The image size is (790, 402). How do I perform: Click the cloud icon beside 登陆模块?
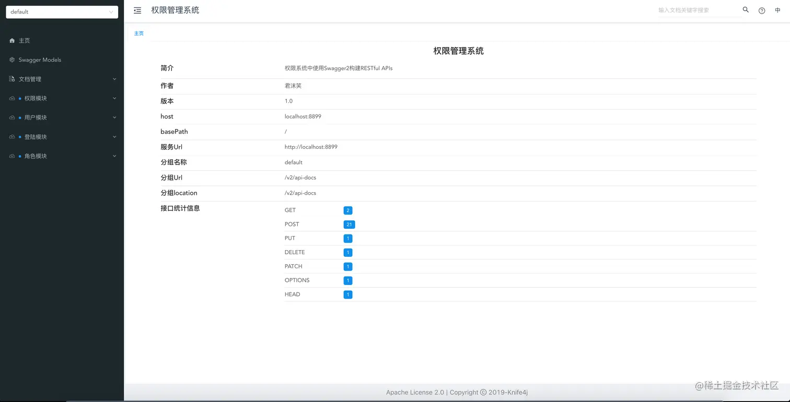tap(12, 137)
